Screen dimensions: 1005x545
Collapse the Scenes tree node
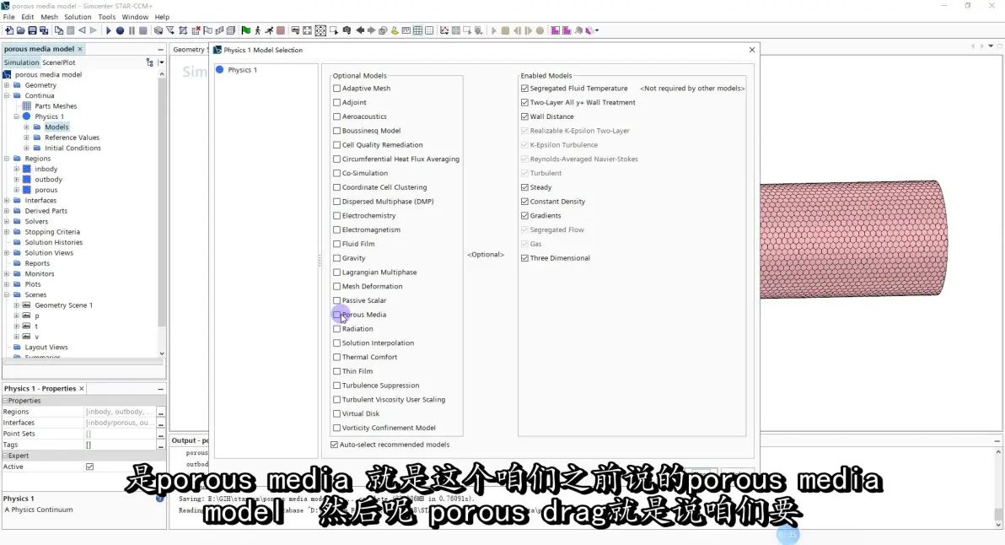pos(7,295)
